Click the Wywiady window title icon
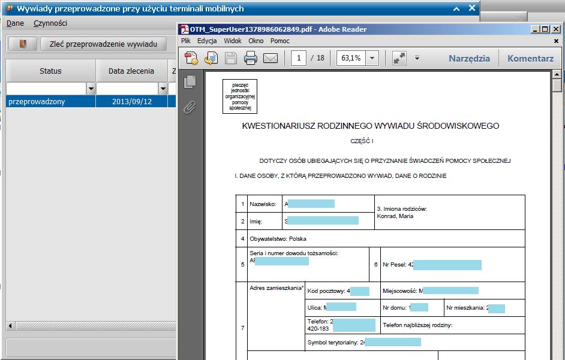 click(10, 8)
